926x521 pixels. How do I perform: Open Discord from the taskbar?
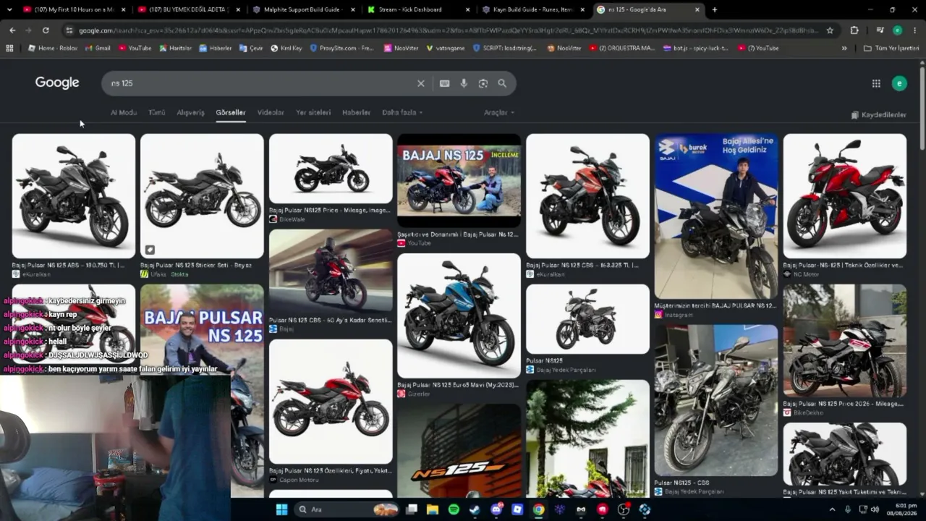pos(496,509)
